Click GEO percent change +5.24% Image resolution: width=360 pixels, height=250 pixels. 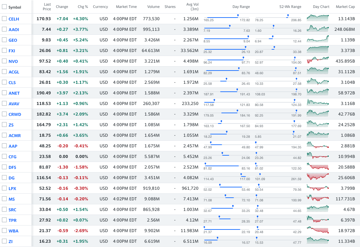(x=81, y=40)
